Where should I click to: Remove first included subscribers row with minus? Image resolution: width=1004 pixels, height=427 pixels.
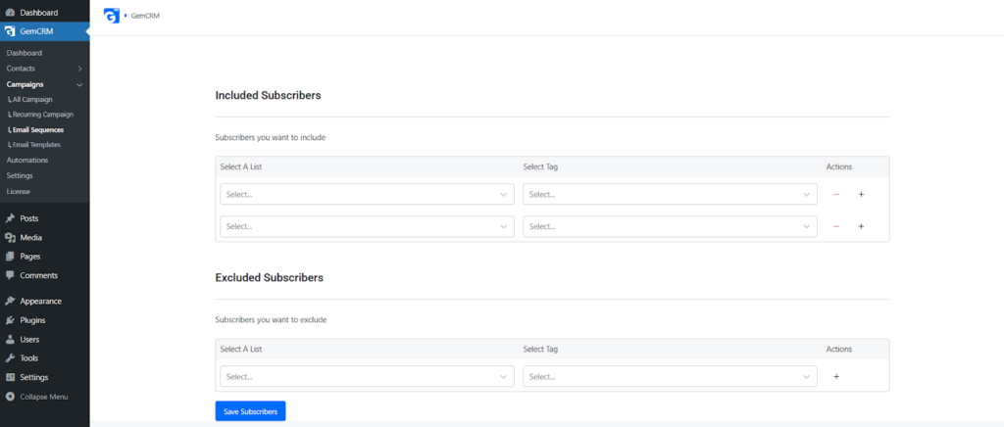tap(836, 194)
